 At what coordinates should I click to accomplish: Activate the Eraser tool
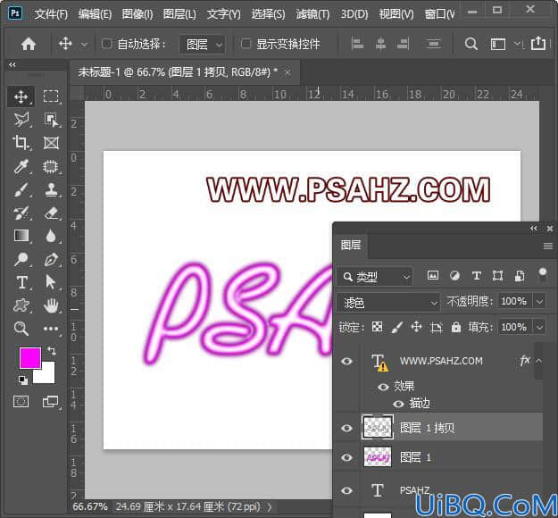click(x=51, y=213)
